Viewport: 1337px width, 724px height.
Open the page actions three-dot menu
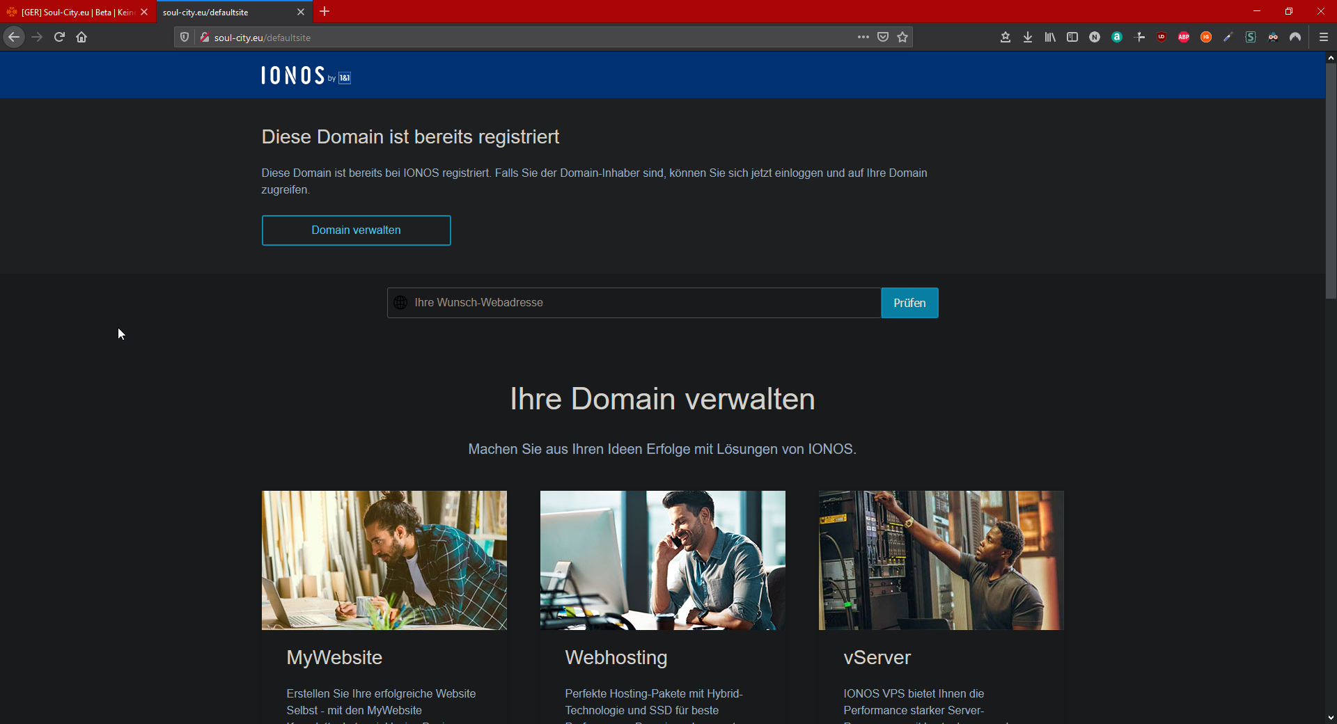point(863,38)
